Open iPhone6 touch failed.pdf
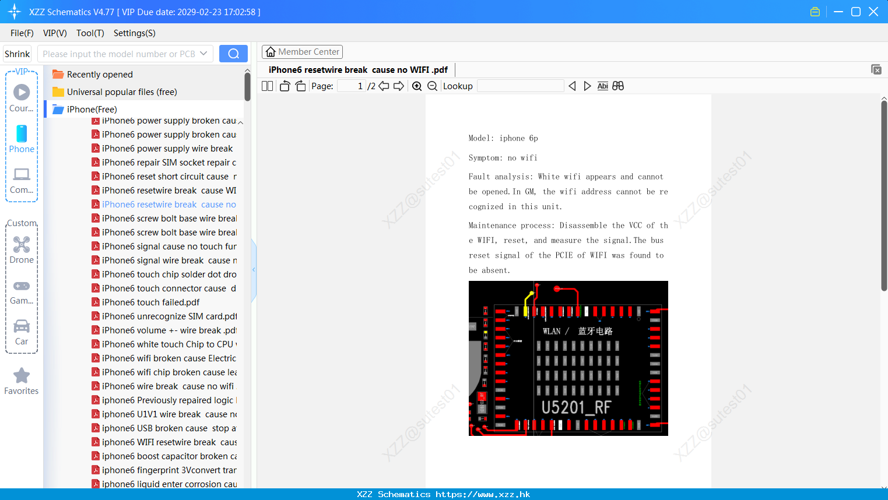 pyautogui.click(x=146, y=302)
